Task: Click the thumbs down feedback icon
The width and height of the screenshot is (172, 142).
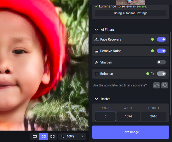Action: [x=165, y=85]
